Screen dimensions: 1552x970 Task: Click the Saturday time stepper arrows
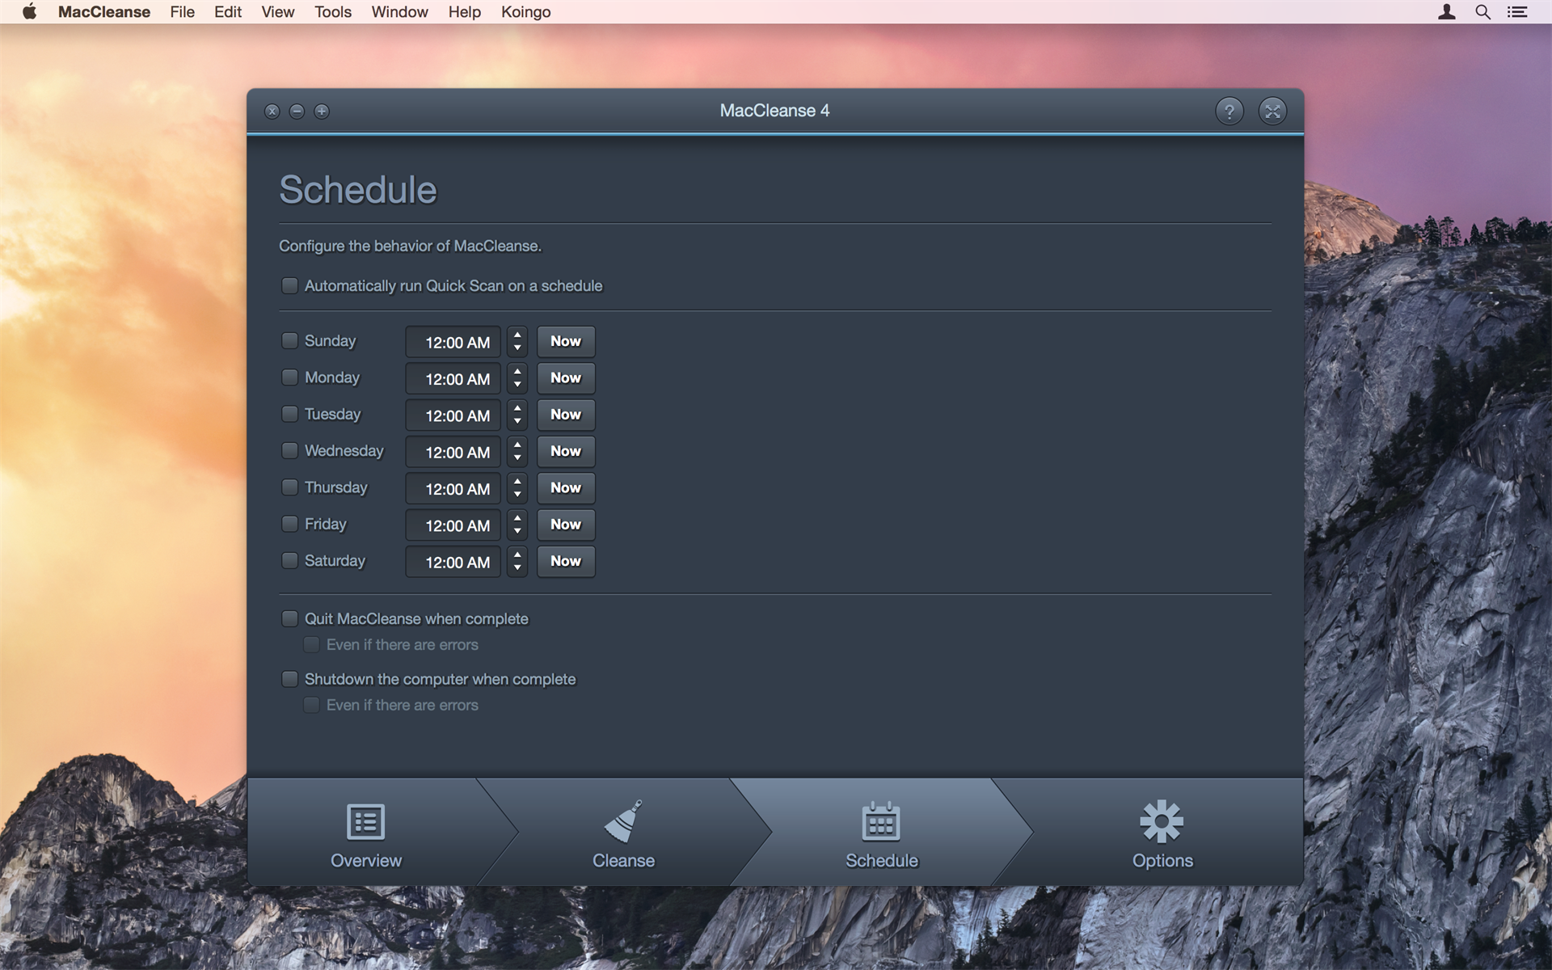517,561
